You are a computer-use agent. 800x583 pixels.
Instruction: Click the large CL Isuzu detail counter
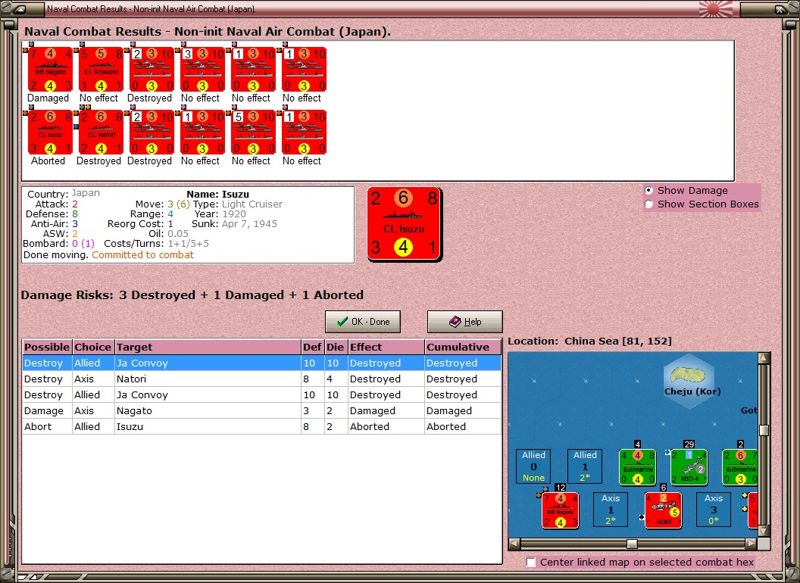tap(404, 224)
